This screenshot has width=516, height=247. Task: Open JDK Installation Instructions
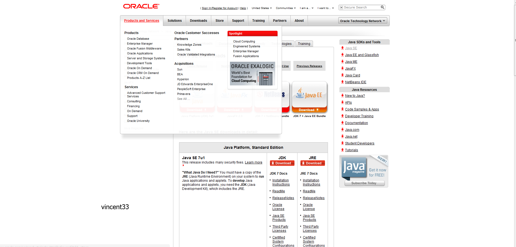click(x=281, y=182)
